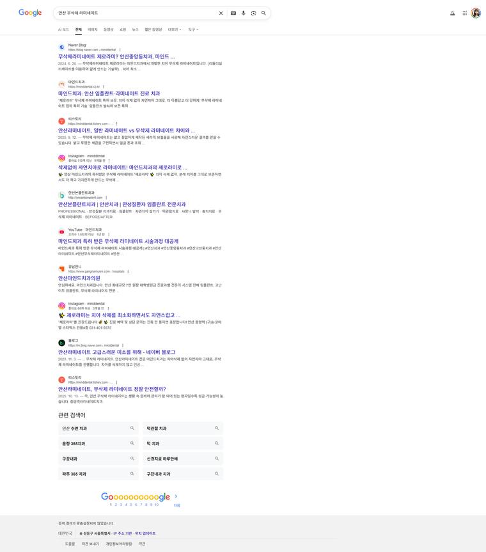Search related term '턱관절 치과'
Screen dimensions: 486x552
coord(183,429)
